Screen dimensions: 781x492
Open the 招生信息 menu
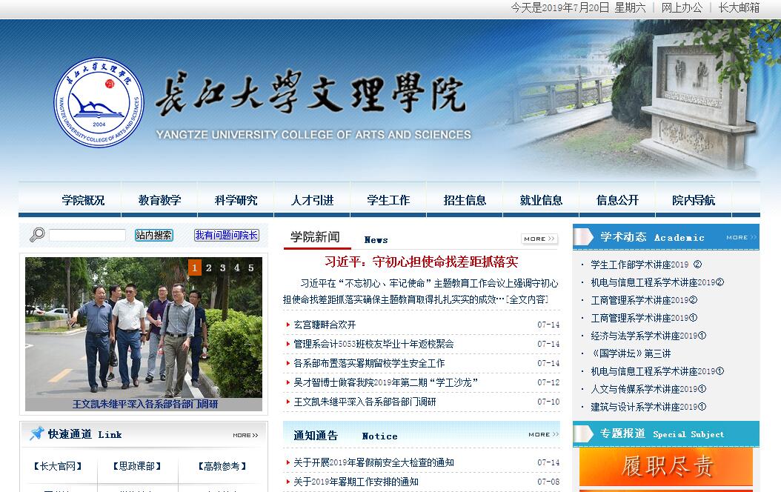click(x=465, y=200)
